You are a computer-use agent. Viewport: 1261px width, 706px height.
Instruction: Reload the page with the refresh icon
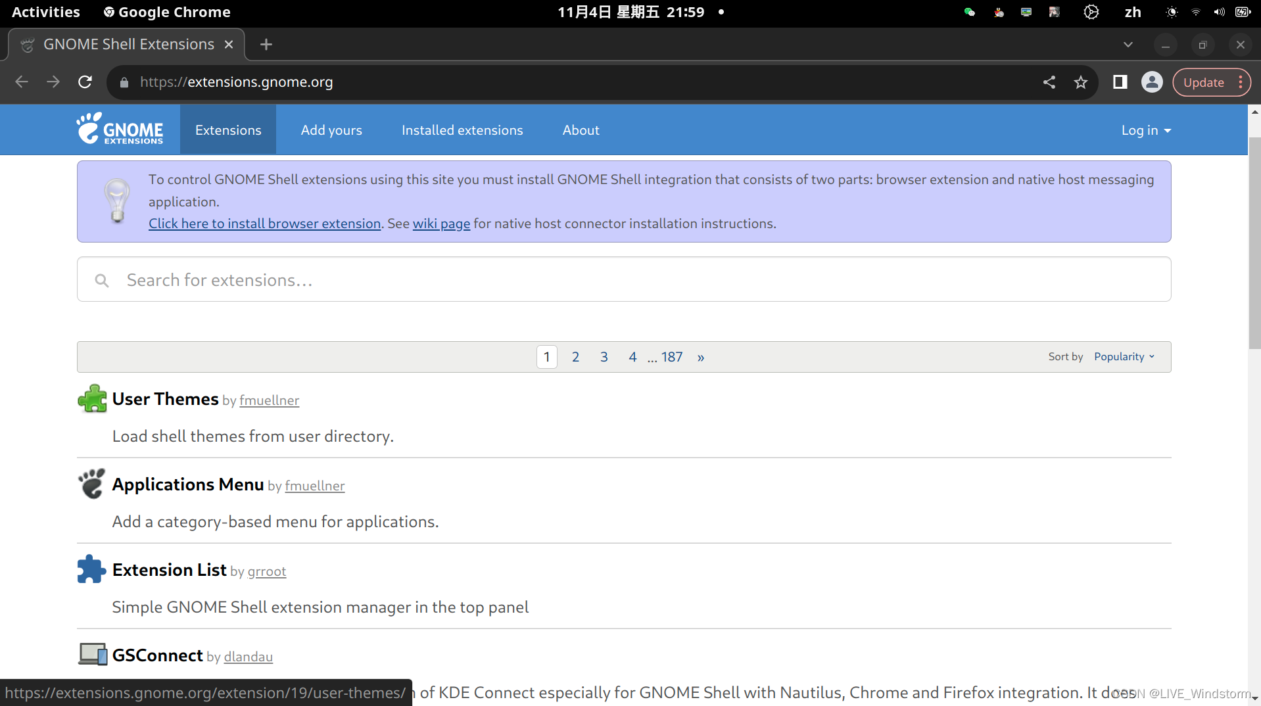click(x=85, y=82)
